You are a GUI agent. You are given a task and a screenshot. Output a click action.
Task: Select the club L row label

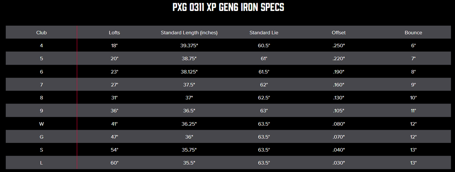(41, 163)
